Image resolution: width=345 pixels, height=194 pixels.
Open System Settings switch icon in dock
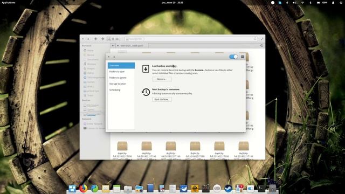(x=250, y=189)
